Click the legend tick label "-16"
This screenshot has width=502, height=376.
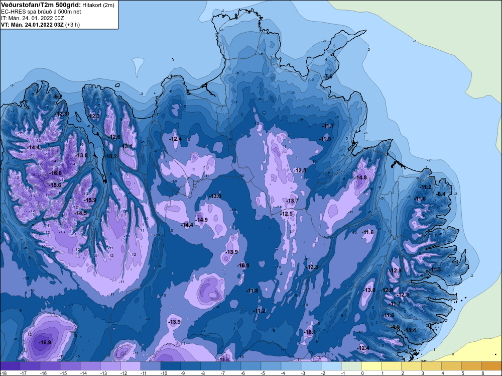pos(43,373)
